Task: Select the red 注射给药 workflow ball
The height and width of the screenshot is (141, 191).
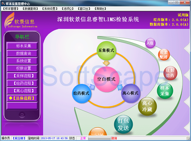Action: tap(170, 73)
